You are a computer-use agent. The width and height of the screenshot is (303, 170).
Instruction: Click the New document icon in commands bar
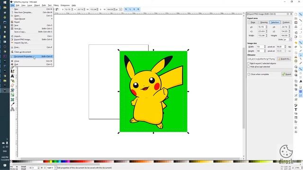(x=296, y=14)
